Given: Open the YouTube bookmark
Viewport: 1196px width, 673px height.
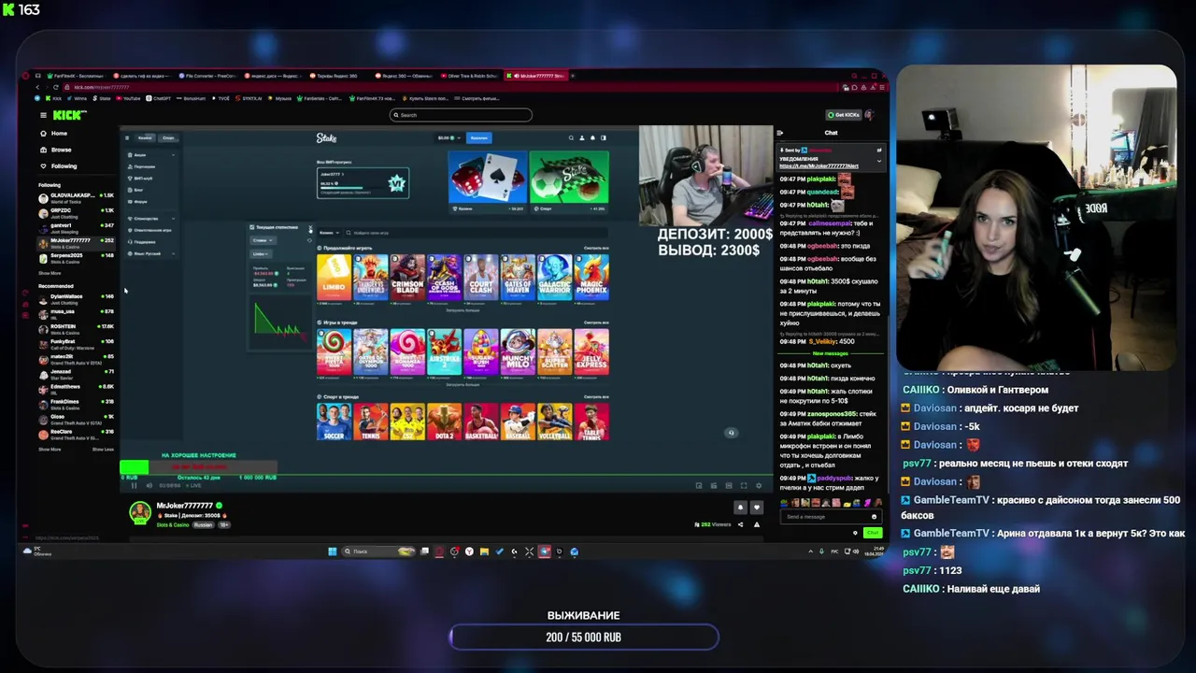Looking at the screenshot, I should 129,98.
